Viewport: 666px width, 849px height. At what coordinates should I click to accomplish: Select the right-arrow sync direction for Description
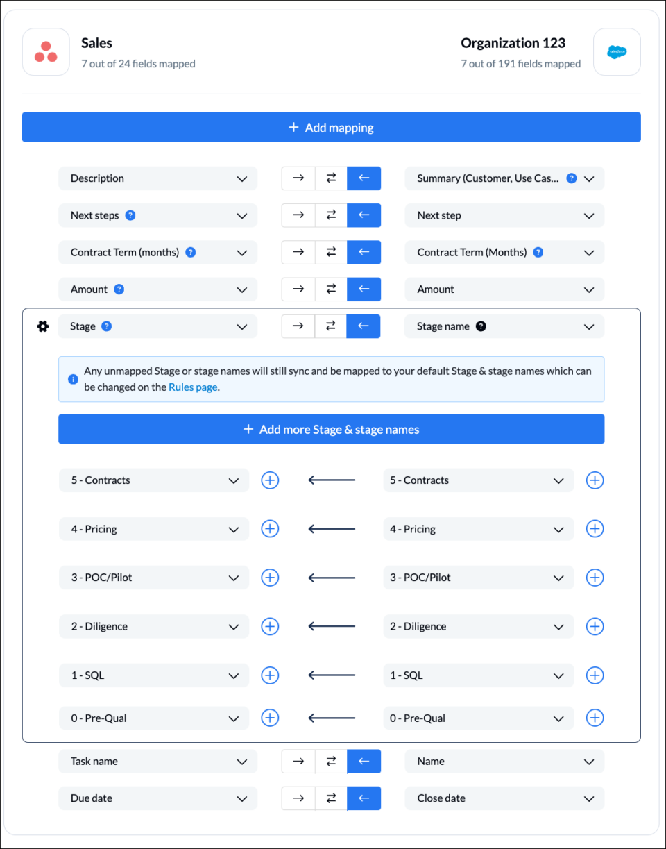point(298,178)
